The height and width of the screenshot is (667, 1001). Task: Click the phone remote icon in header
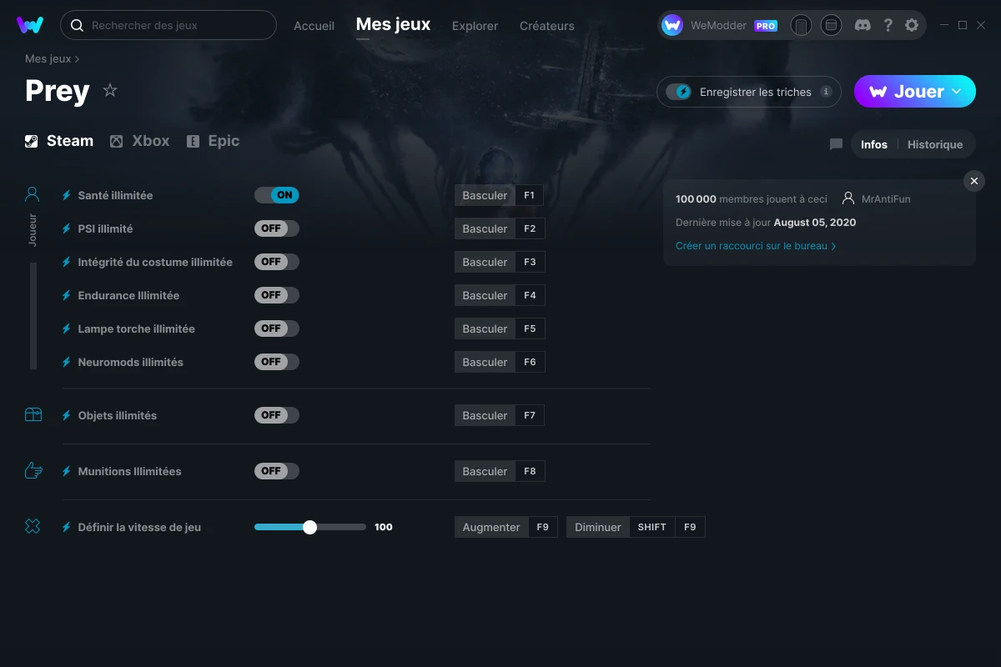pyautogui.click(x=801, y=25)
